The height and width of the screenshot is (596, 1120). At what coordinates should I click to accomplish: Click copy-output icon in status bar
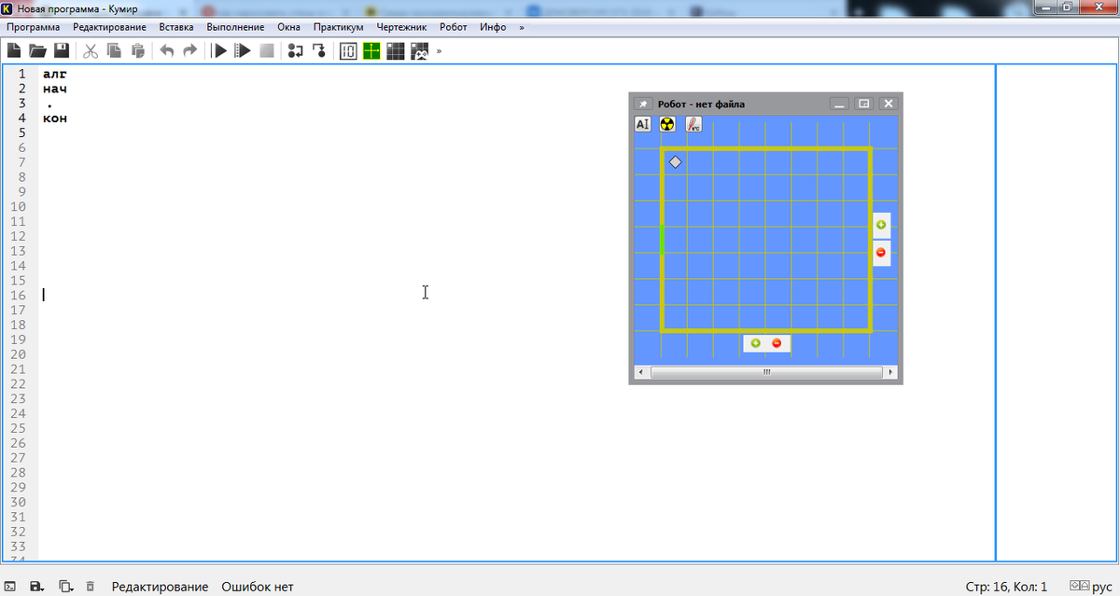pos(66,587)
